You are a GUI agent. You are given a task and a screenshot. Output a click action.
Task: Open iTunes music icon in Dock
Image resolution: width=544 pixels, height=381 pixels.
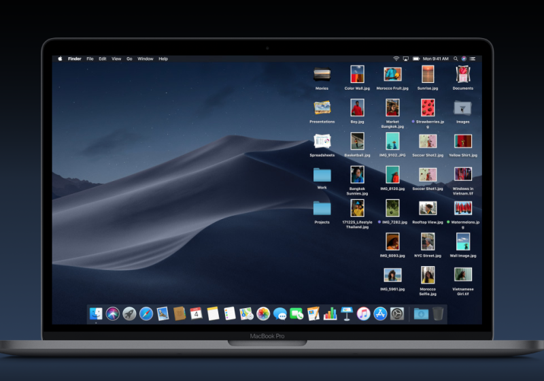(363, 314)
